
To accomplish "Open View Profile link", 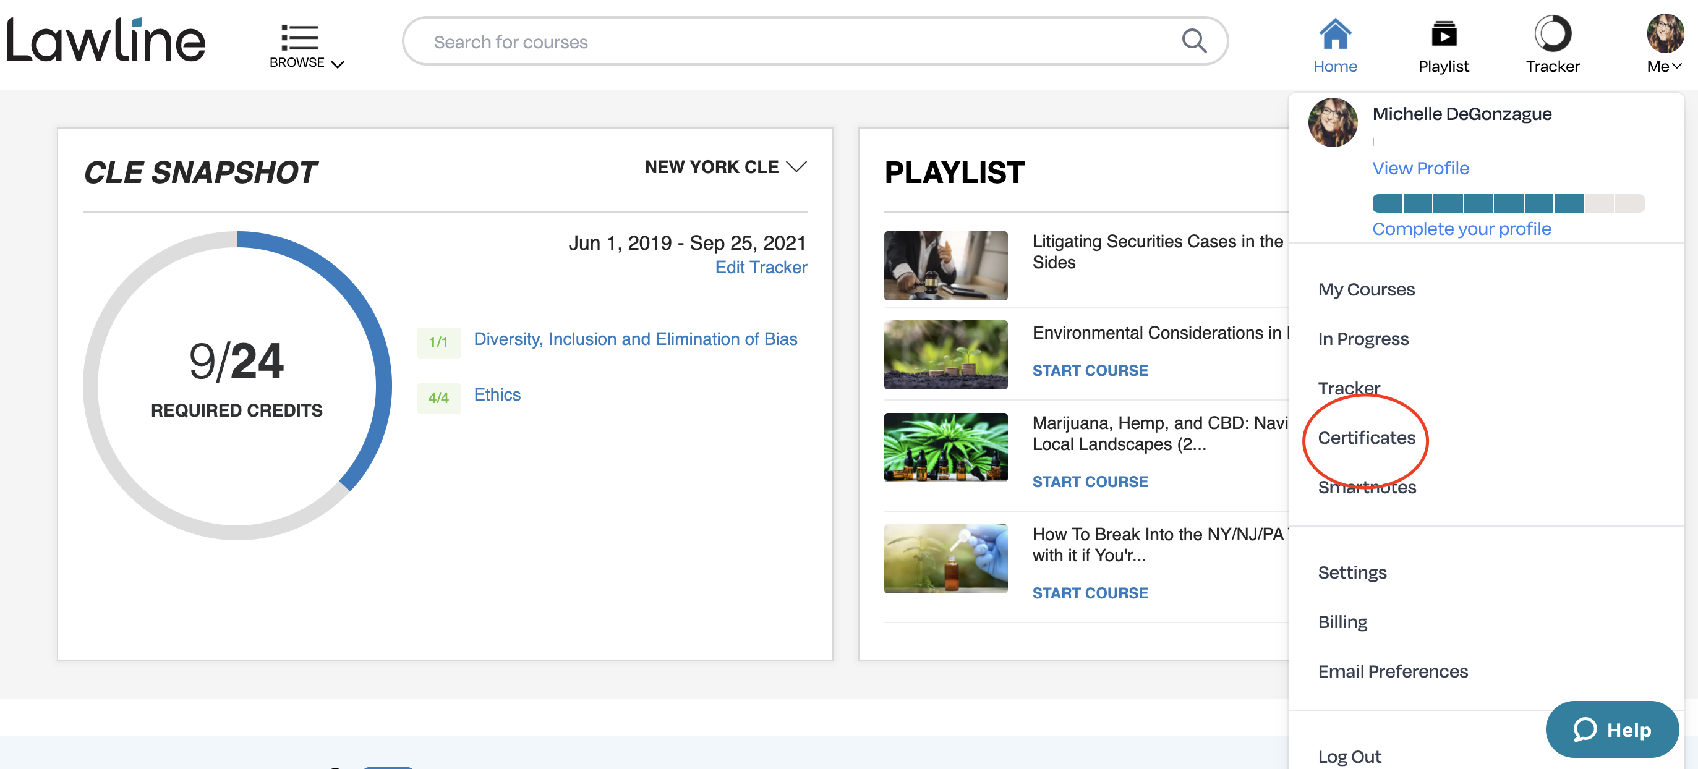I will [1420, 168].
